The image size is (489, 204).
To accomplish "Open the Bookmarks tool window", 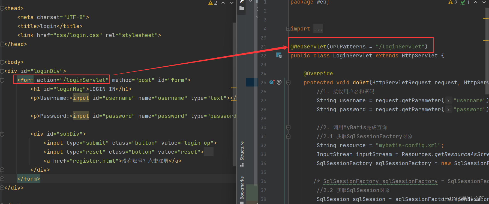I will pos(242,190).
